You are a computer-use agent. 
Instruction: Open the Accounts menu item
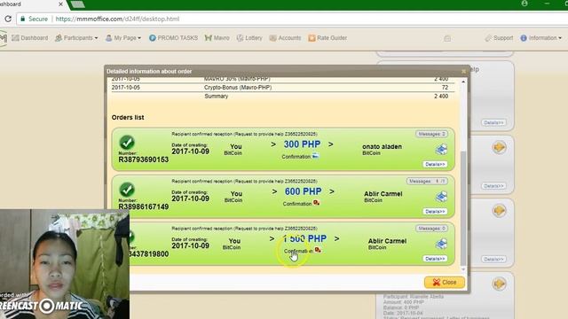(x=285, y=38)
